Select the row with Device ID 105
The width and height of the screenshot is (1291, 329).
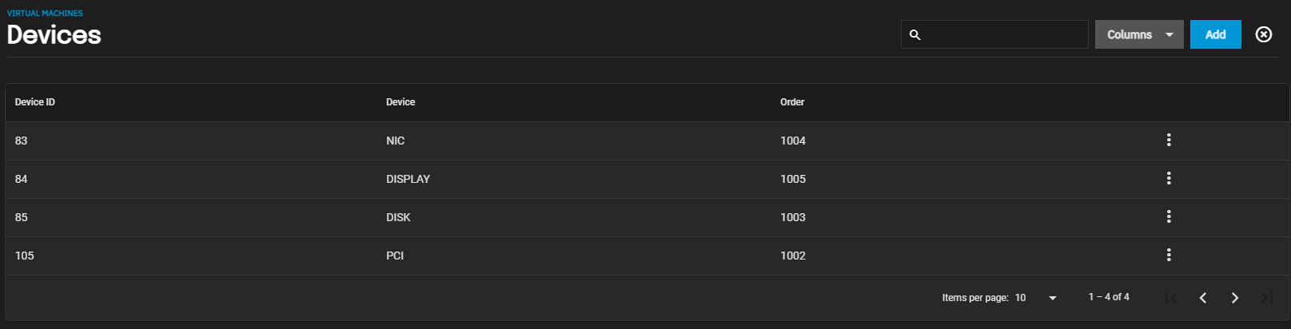click(x=647, y=256)
